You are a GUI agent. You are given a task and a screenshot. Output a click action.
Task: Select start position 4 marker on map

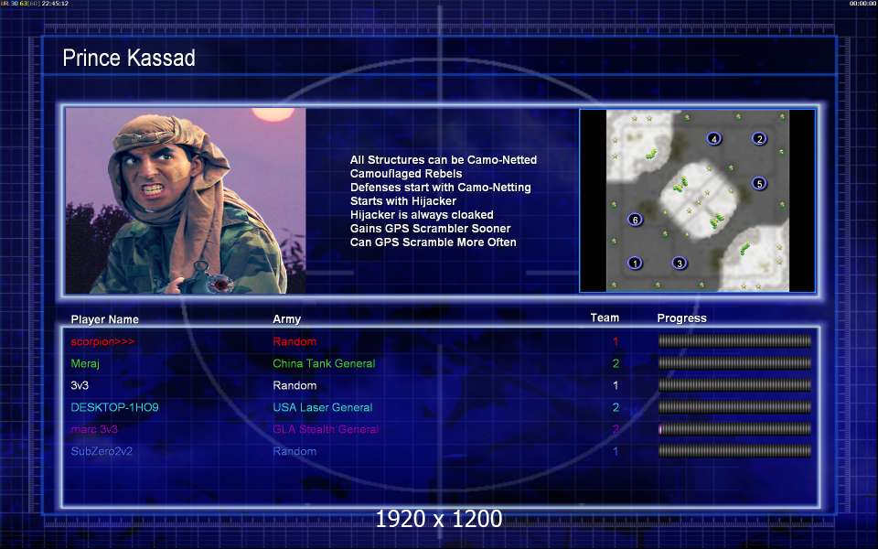click(713, 138)
